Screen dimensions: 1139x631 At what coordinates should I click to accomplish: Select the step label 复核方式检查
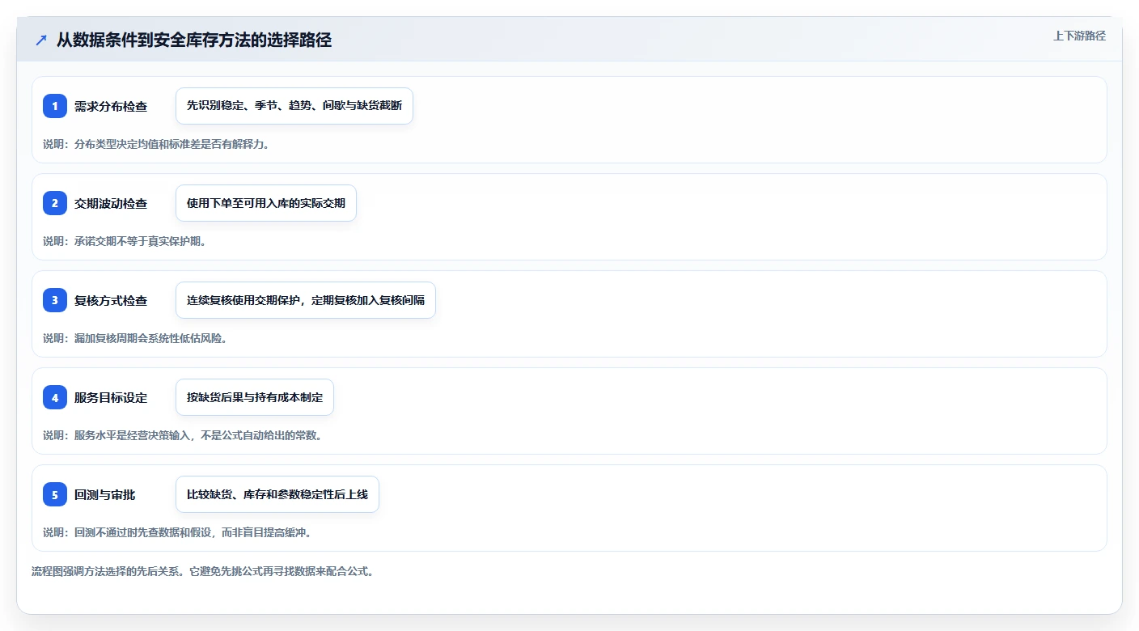111,300
